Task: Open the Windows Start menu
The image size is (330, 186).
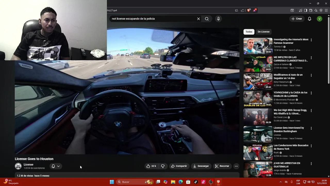Action: coord(112,182)
